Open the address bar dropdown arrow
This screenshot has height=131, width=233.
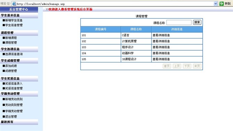pos(216,4)
